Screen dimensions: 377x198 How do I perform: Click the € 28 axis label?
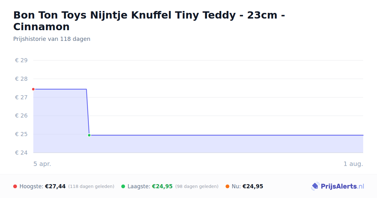click(x=21, y=79)
